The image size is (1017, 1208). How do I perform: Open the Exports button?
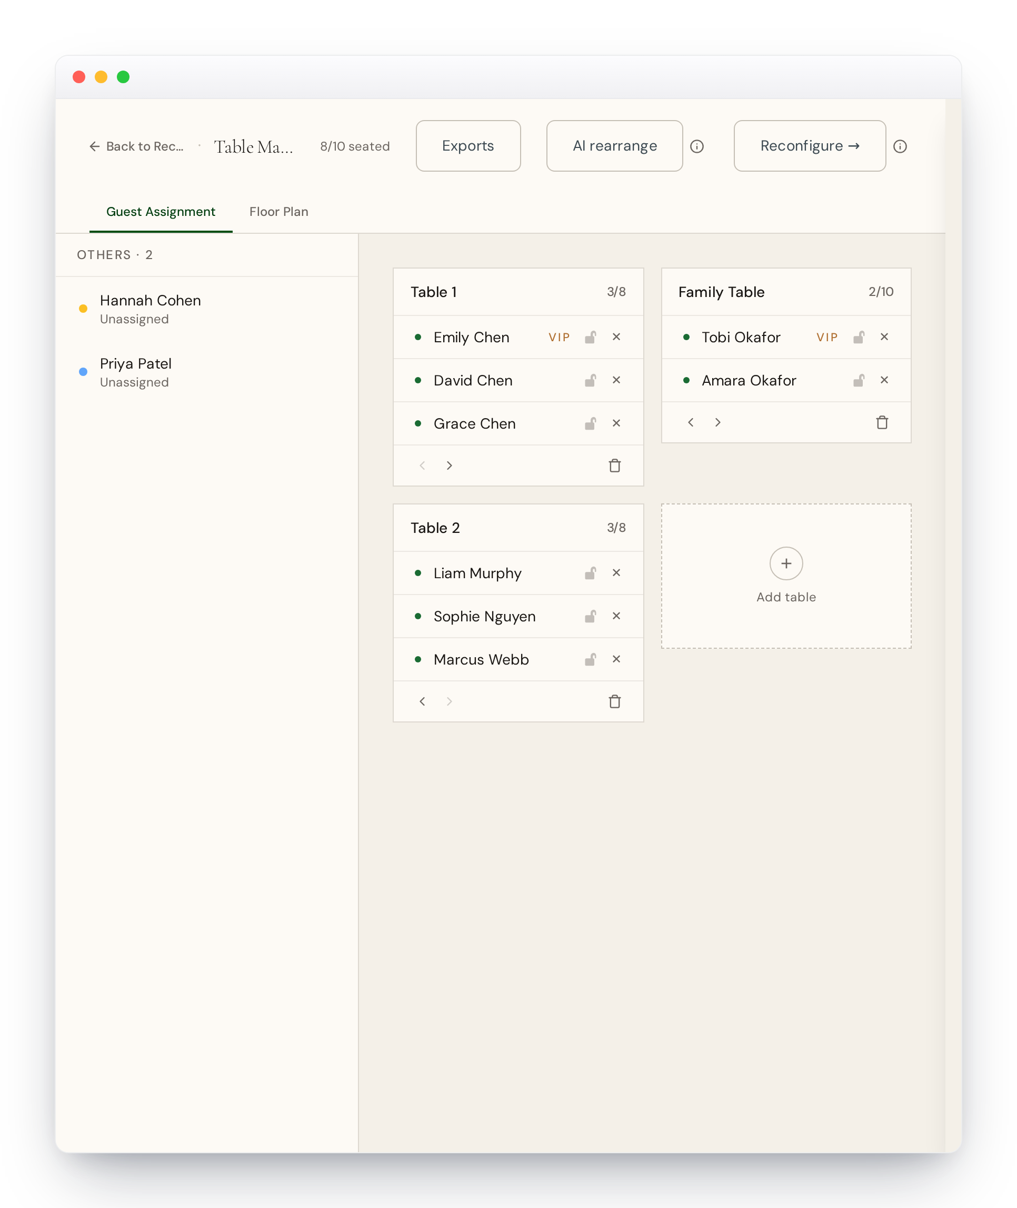click(x=467, y=146)
